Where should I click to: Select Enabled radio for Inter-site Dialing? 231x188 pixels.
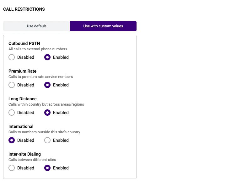coord(47,168)
